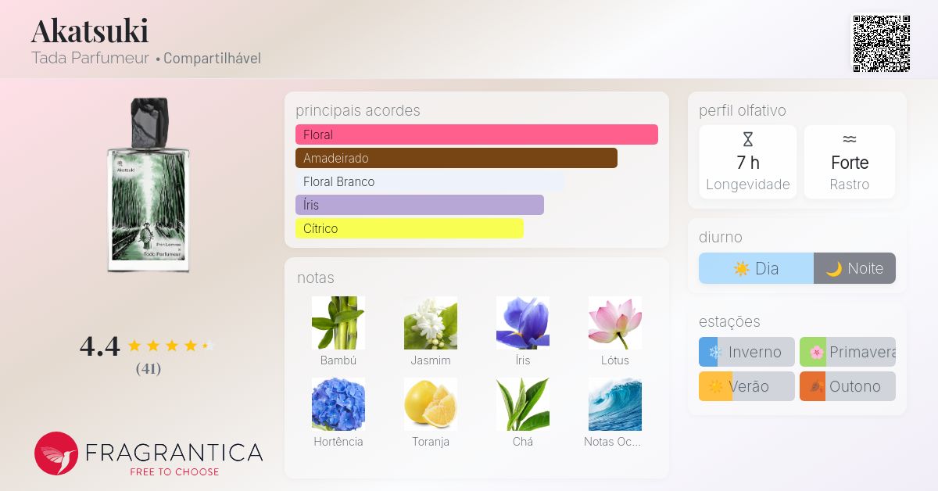Viewport: 938px width, 491px height.
Task: Click the FREE TO CHOOSE tagline
Action: tap(174, 471)
